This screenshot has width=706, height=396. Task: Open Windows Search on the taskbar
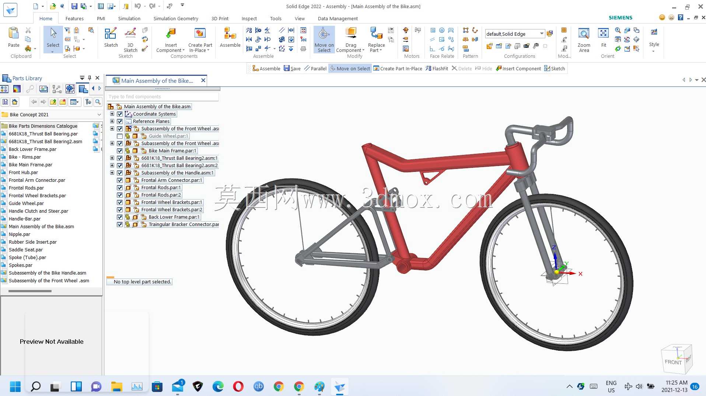click(36, 386)
